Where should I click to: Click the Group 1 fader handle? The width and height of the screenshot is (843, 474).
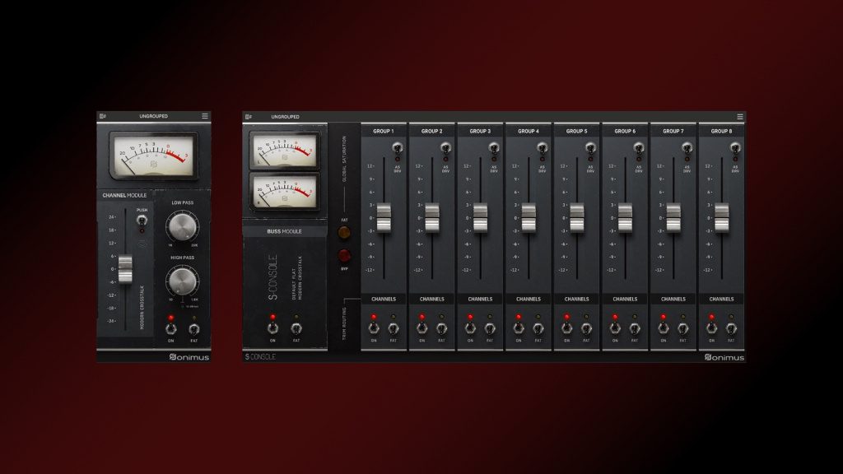click(384, 217)
